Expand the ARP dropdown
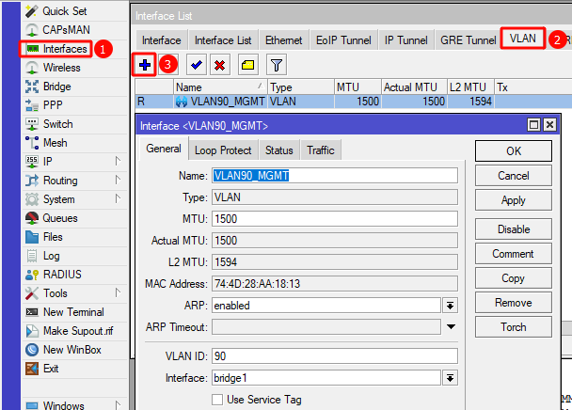This screenshot has width=572, height=410. coord(450,306)
